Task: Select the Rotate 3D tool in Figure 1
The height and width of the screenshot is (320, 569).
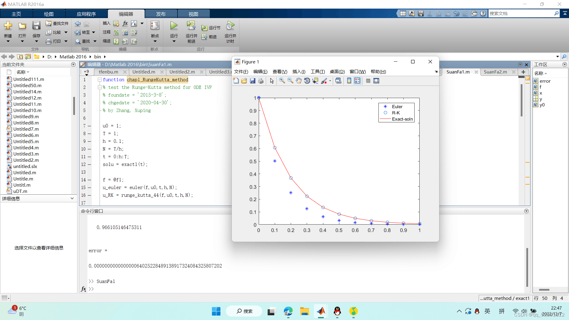Action: tap(307, 81)
